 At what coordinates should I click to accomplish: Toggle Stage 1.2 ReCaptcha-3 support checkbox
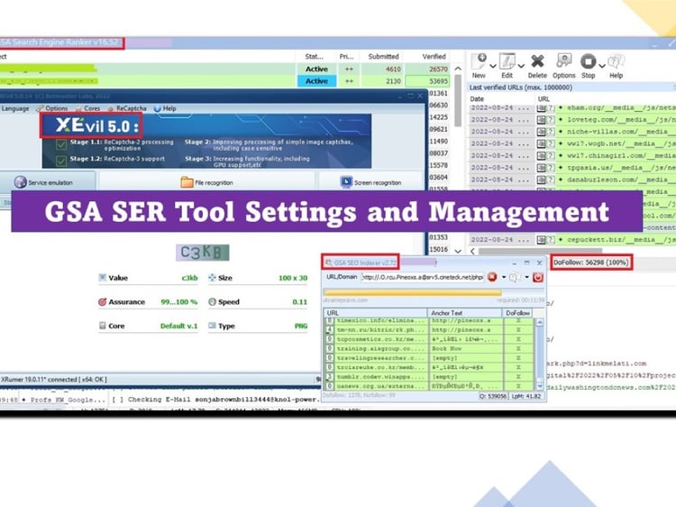click(61, 161)
